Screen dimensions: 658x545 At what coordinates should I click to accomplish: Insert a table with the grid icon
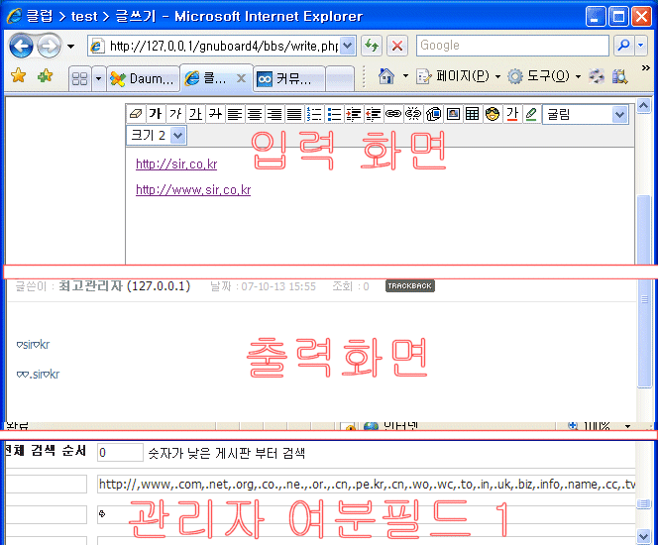[x=473, y=114]
